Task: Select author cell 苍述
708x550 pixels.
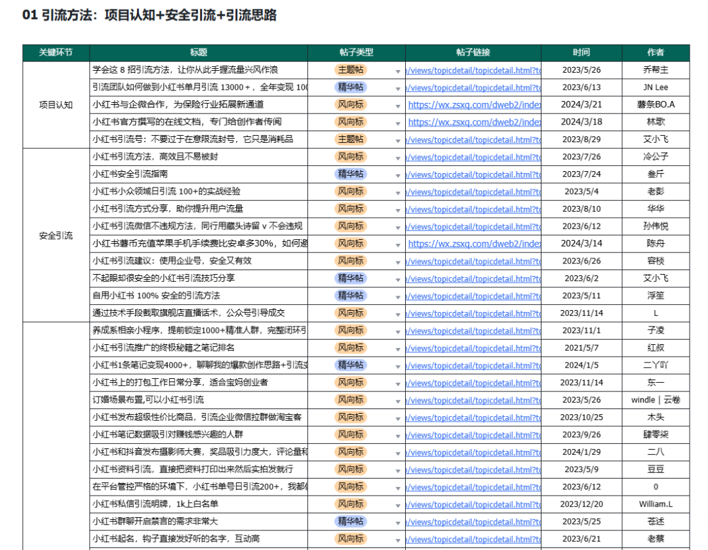Action: [x=656, y=522]
